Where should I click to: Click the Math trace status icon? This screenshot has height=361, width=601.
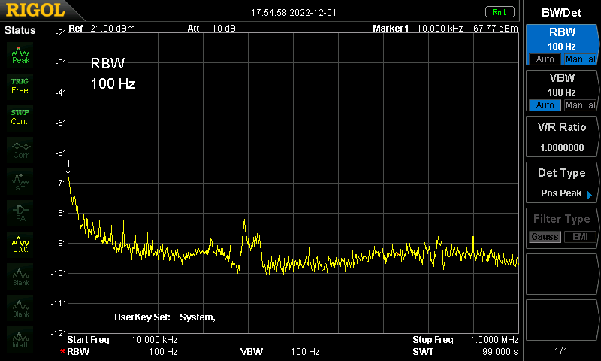20,339
